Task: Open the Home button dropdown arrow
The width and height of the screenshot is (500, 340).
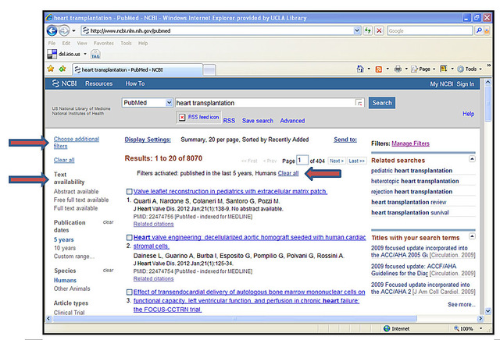Action: 369,69
